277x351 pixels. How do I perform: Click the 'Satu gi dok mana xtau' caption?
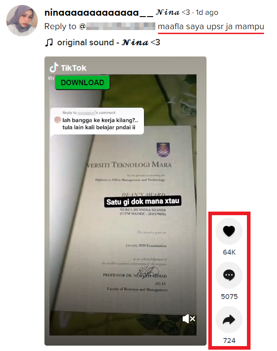pos(143,202)
